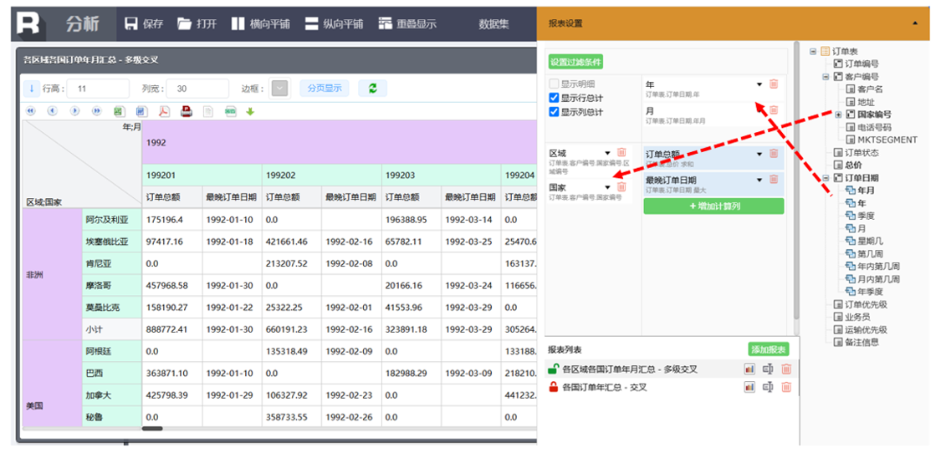Expand the 国家编号 tree node
The width and height of the screenshot is (941, 463).
[838, 114]
